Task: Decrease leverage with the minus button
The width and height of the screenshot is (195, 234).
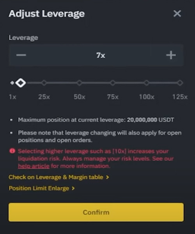Action: coord(21,55)
